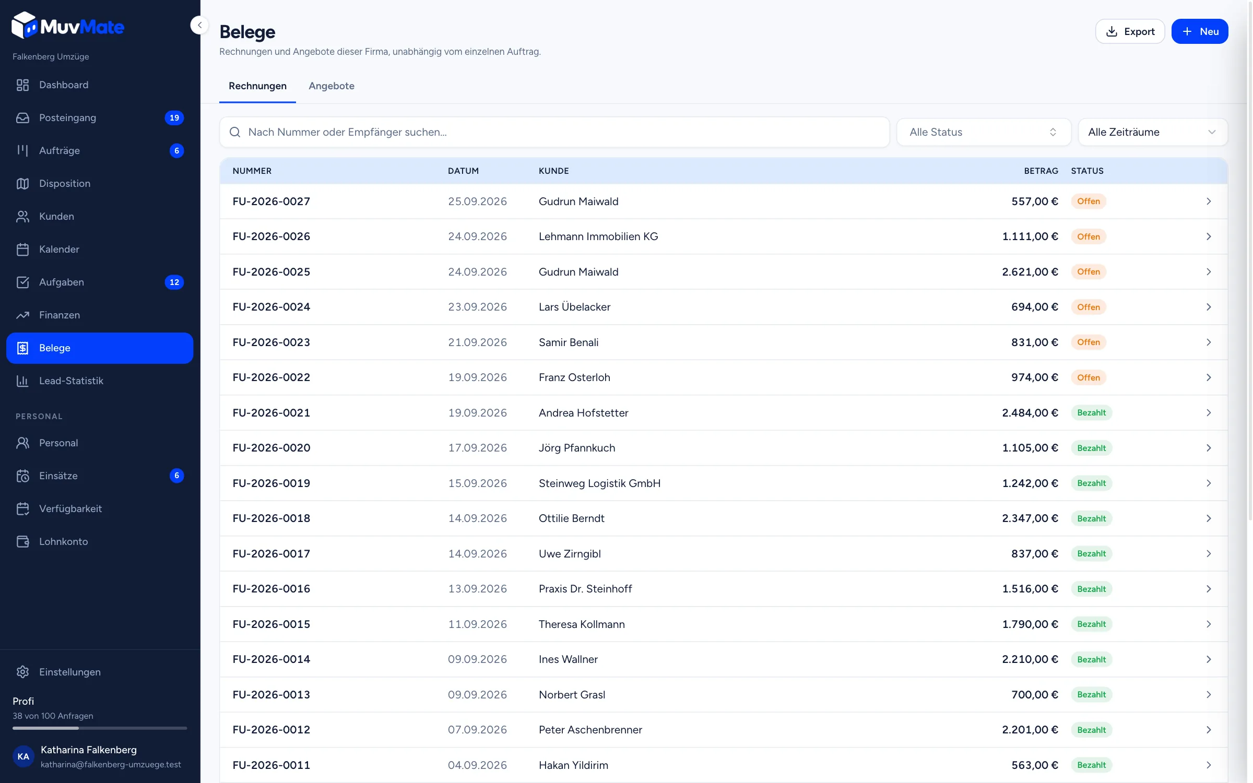
Task: Select Belege in the sidebar menu
Action: (100, 348)
